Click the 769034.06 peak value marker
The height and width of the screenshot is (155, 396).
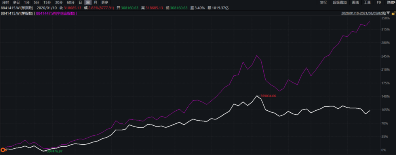[268, 96]
